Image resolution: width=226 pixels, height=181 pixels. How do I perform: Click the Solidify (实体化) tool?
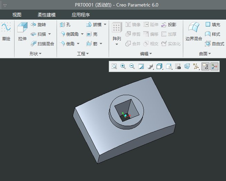(171, 44)
